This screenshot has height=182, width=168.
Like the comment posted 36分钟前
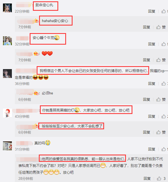click(x=164, y=84)
